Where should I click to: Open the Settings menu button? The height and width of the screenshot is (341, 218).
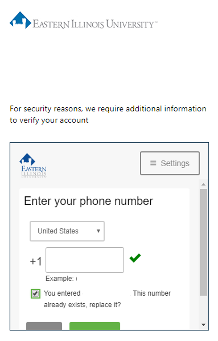(170, 163)
